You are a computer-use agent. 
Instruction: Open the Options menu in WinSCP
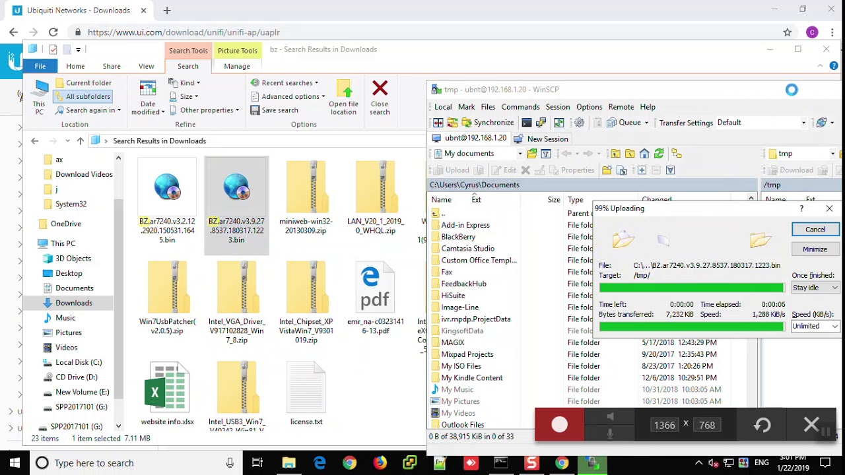589,107
